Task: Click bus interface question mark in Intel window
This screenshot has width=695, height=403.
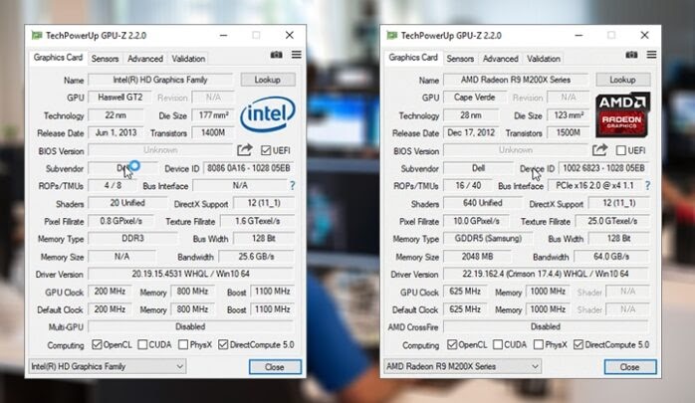Action: click(x=292, y=185)
